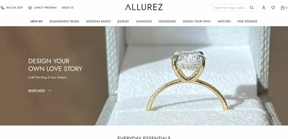This screenshot has width=288, height=139.
Task: Open the Diamonds menu
Action: click(144, 21)
